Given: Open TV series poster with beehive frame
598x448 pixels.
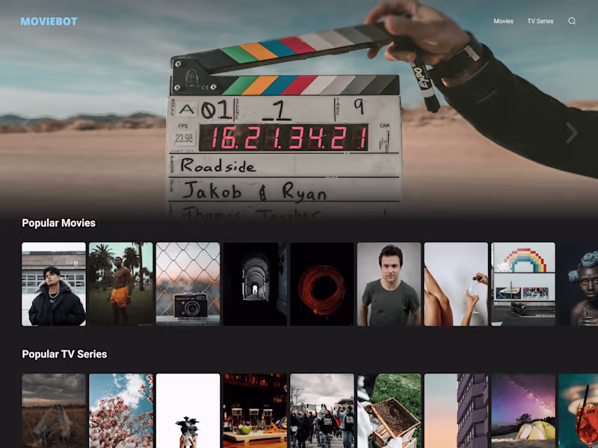Looking at the screenshot, I should coord(389,411).
